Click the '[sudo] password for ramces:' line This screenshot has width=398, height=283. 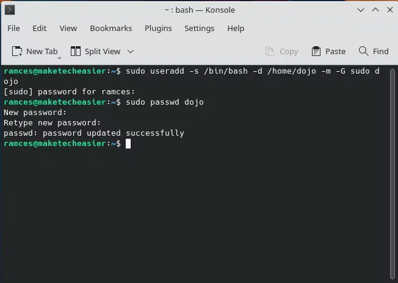coord(69,92)
